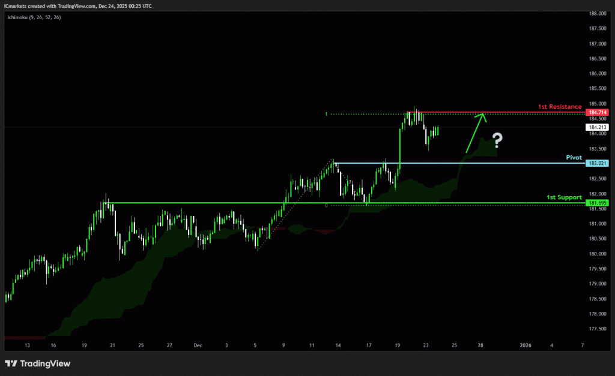Click the 186.000 level on the price axis
Viewport: 615px width, 376px height.
tap(596, 74)
